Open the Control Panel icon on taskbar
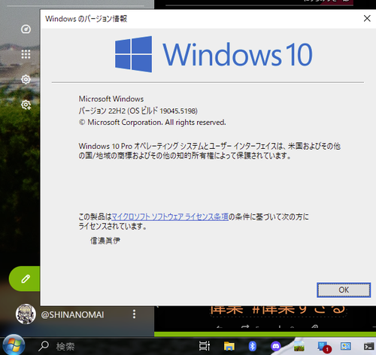This screenshot has height=355, width=376. pyautogui.click(x=346, y=346)
